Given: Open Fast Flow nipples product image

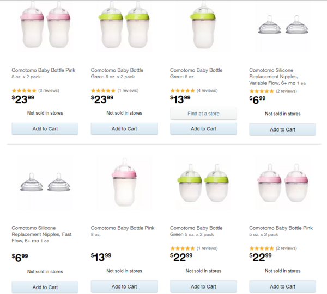Looking at the screenshot, I should 45,183.
